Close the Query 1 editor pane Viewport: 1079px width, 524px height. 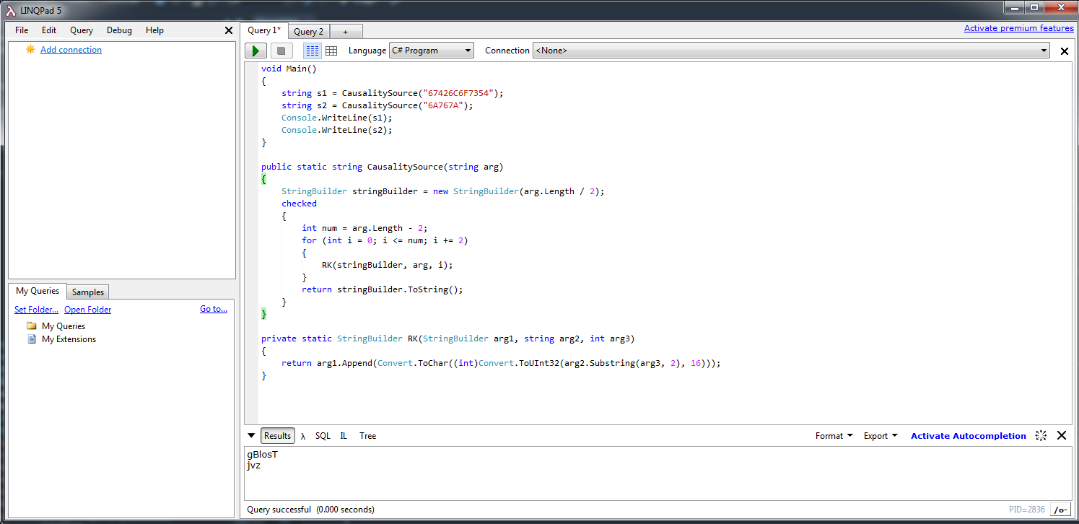click(1064, 51)
